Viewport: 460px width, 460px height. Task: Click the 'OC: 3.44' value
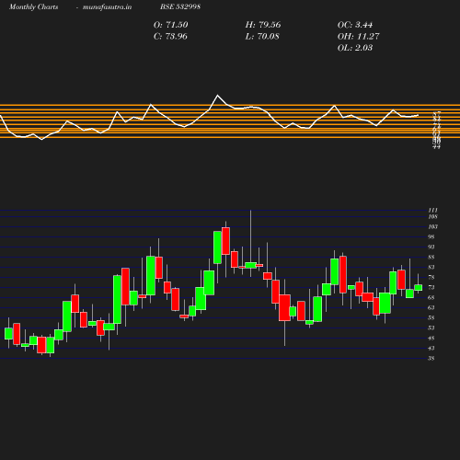coord(355,25)
